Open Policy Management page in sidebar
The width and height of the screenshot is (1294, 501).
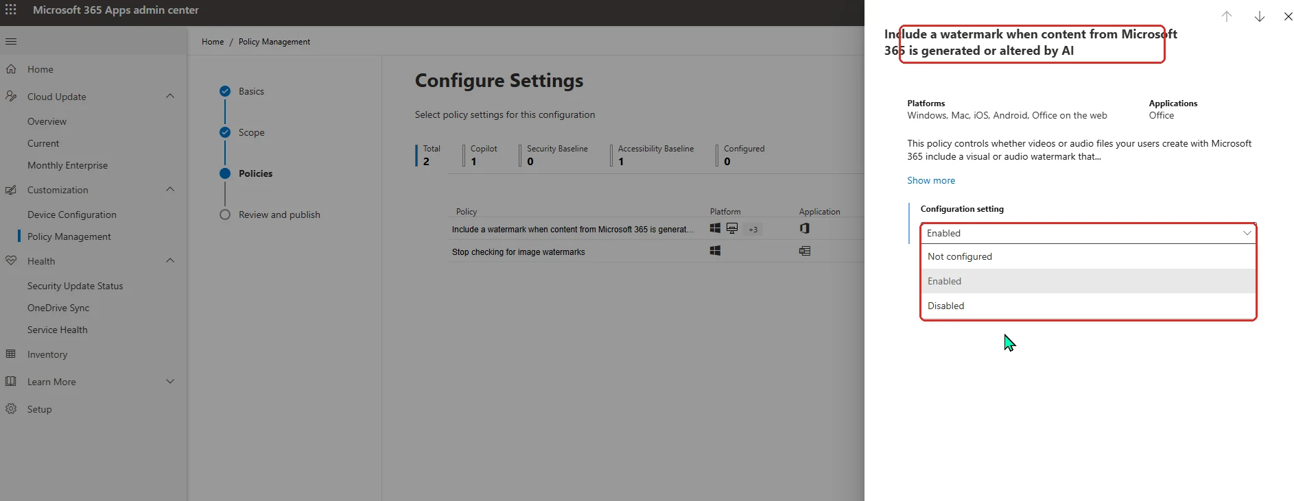(69, 236)
